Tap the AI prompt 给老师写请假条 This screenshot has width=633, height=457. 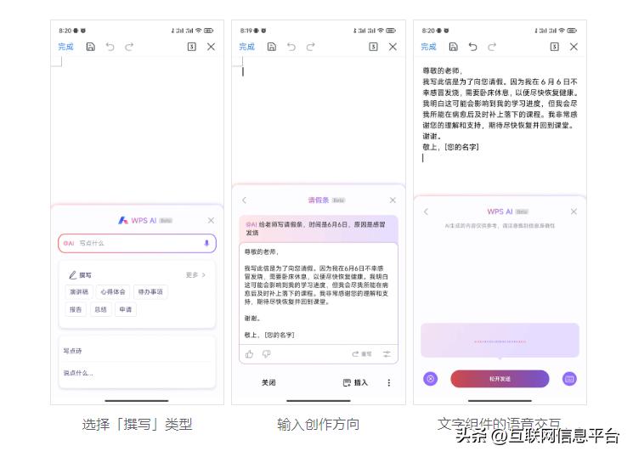tap(319, 228)
